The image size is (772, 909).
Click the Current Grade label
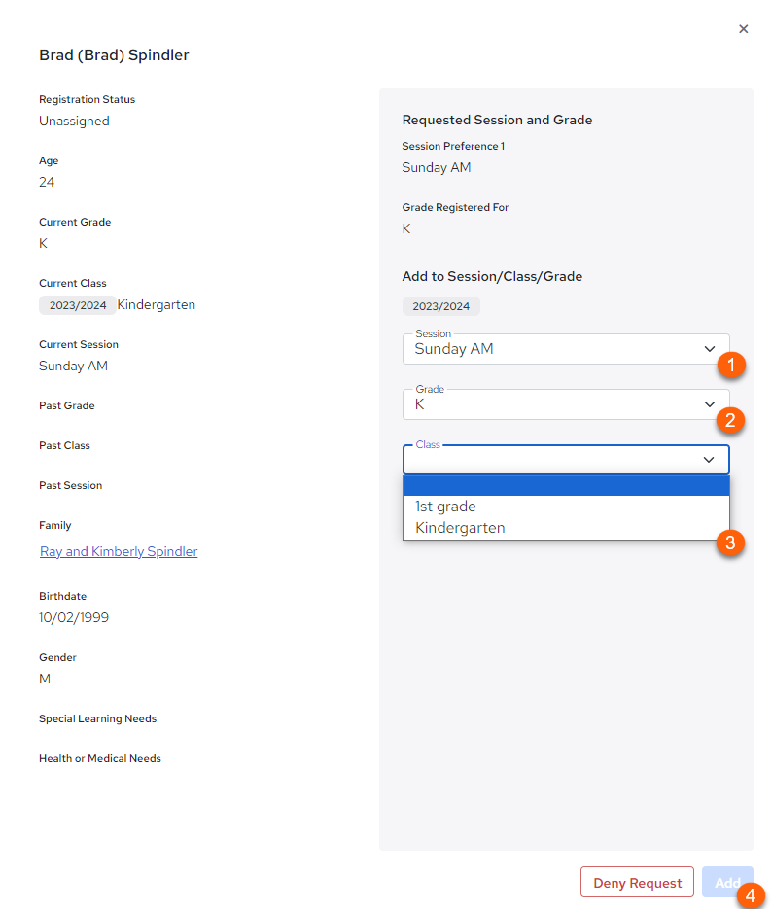75,222
